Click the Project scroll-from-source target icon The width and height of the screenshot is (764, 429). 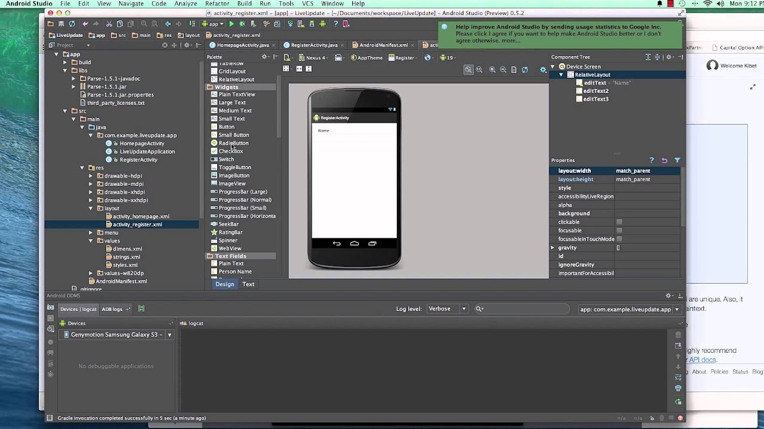tap(165, 45)
